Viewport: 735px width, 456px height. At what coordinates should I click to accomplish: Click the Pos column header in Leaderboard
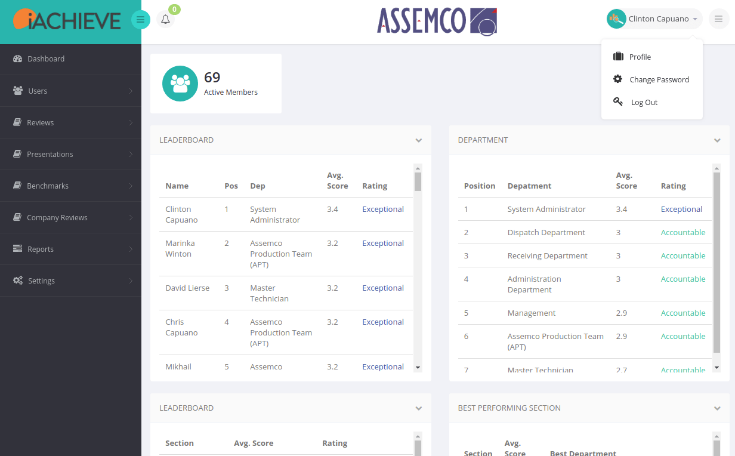point(231,186)
